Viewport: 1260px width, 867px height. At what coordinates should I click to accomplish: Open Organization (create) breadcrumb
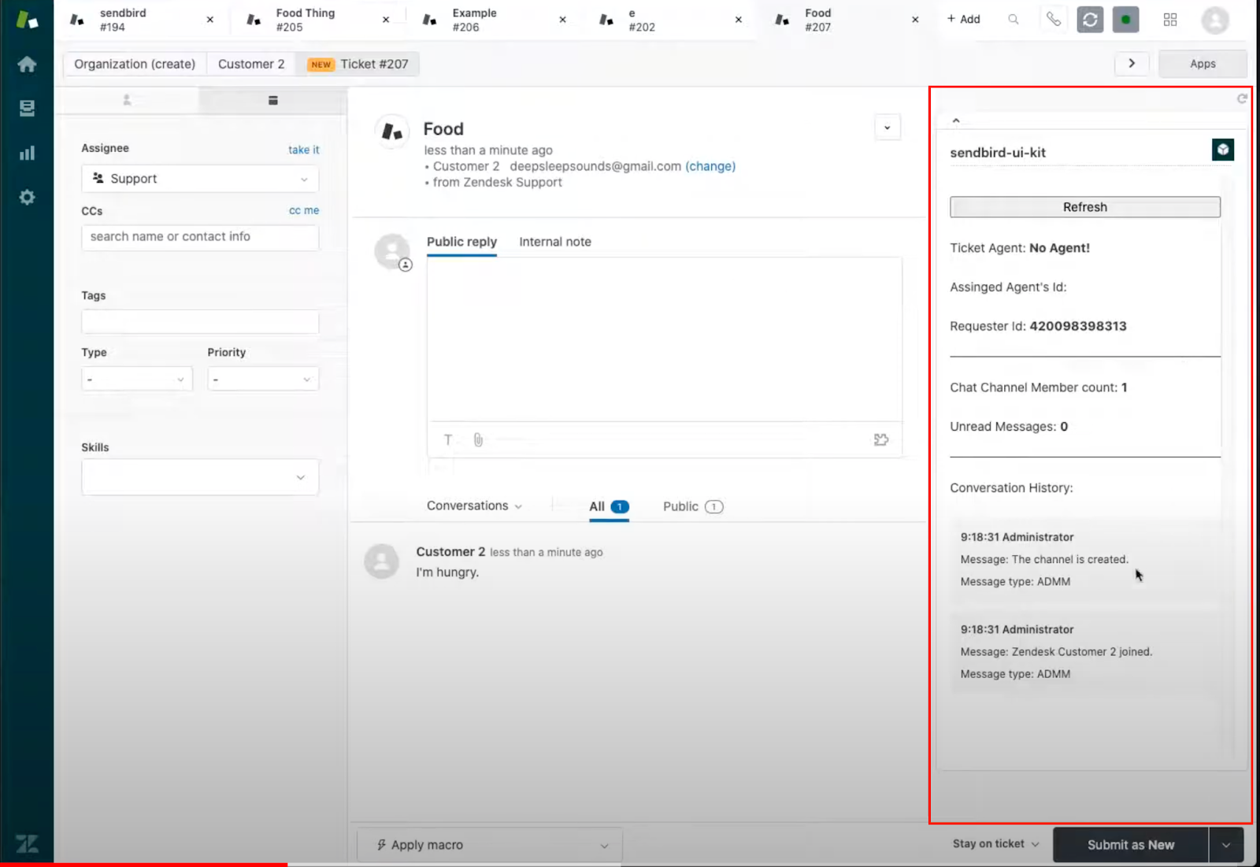pyautogui.click(x=135, y=64)
